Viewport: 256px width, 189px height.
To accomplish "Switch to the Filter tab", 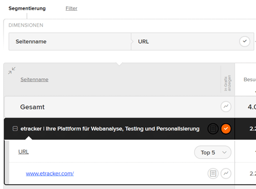I will coord(72,8).
